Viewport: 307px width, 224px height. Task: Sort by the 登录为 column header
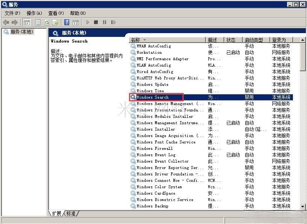pyautogui.click(x=281, y=40)
